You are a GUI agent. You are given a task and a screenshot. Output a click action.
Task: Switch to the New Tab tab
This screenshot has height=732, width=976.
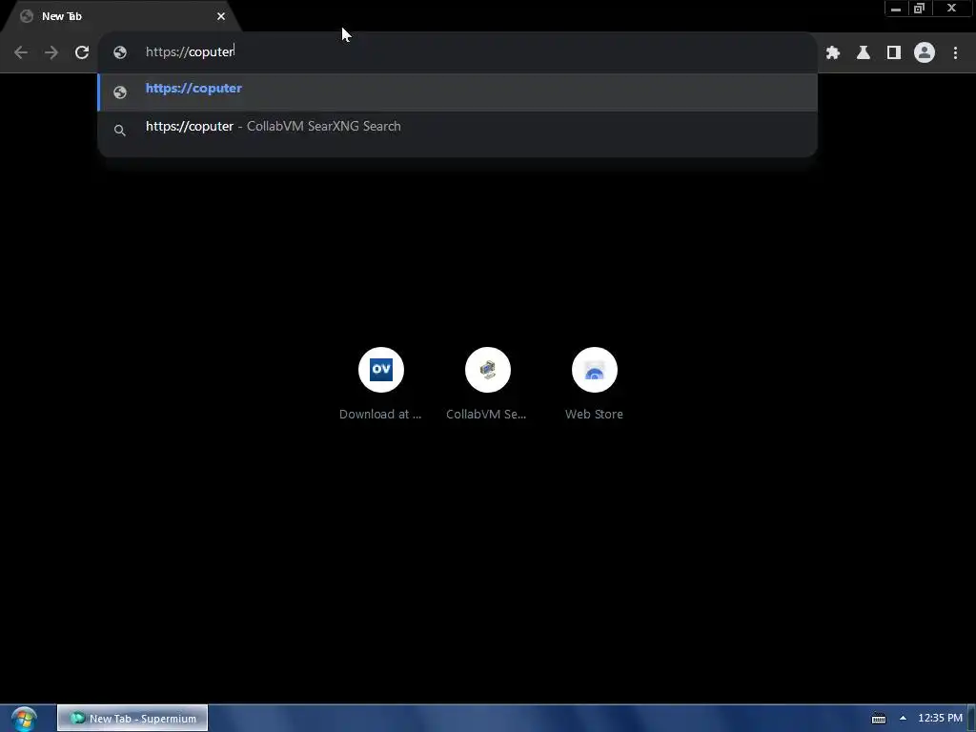(x=121, y=16)
